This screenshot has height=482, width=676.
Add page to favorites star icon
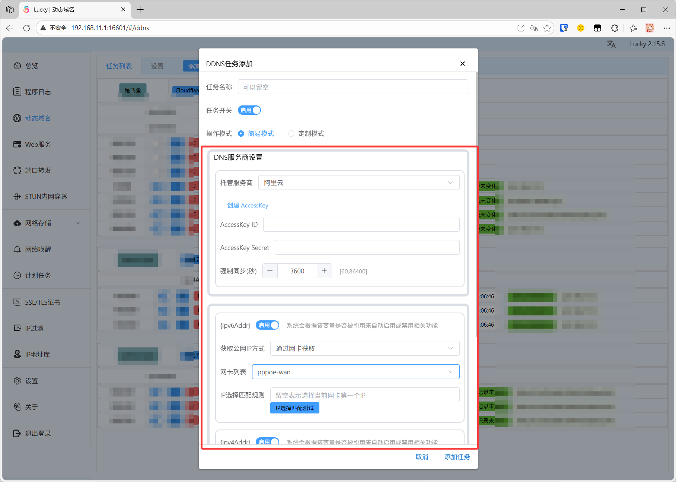547,28
